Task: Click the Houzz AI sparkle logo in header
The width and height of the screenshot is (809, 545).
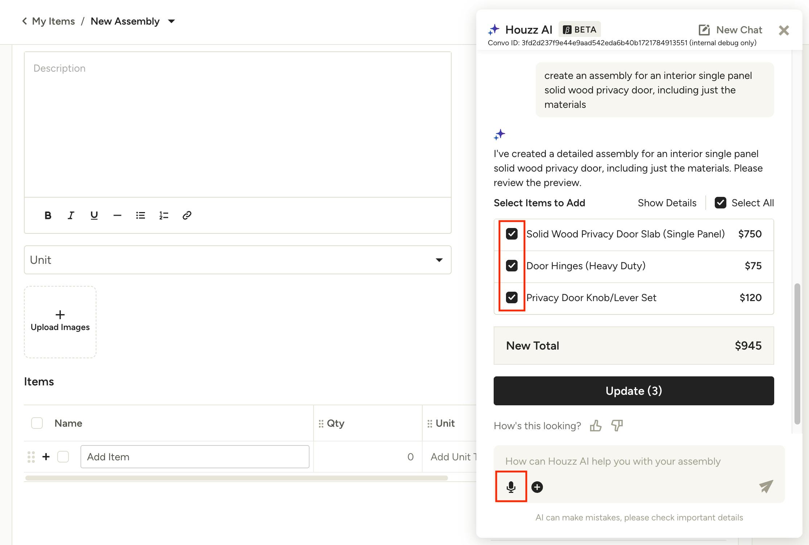Action: (494, 30)
